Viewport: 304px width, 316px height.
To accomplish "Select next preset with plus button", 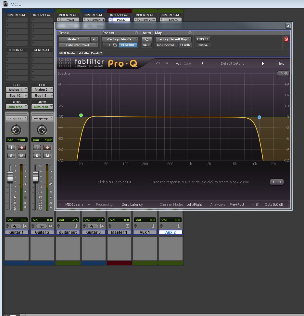I will (x=109, y=45).
